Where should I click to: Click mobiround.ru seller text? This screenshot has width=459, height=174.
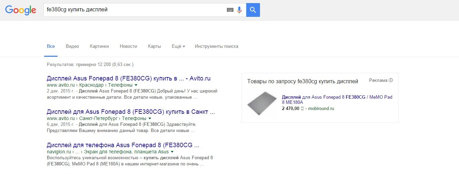(x=321, y=109)
